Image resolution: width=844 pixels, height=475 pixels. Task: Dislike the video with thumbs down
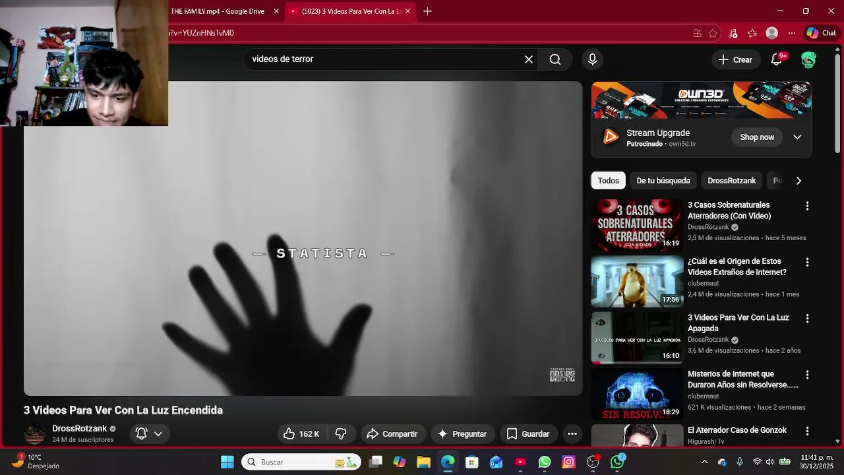pos(341,433)
